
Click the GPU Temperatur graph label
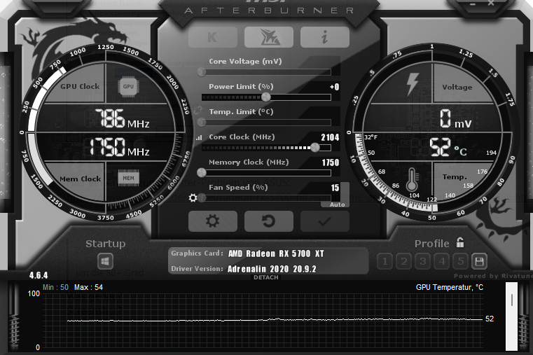[x=450, y=287]
